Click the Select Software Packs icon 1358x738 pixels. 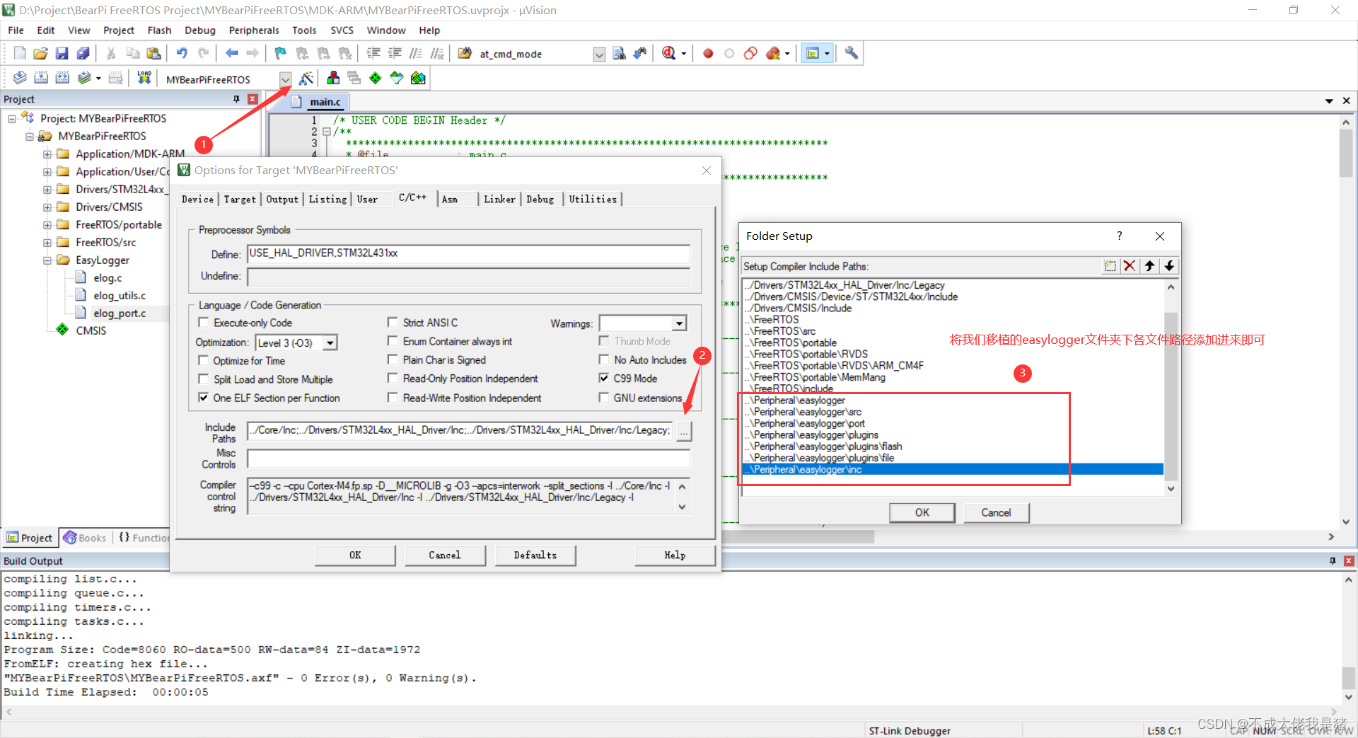397,79
